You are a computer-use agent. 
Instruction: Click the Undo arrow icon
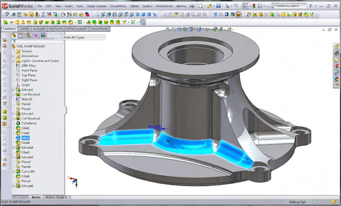pyautogui.click(x=236, y=6)
